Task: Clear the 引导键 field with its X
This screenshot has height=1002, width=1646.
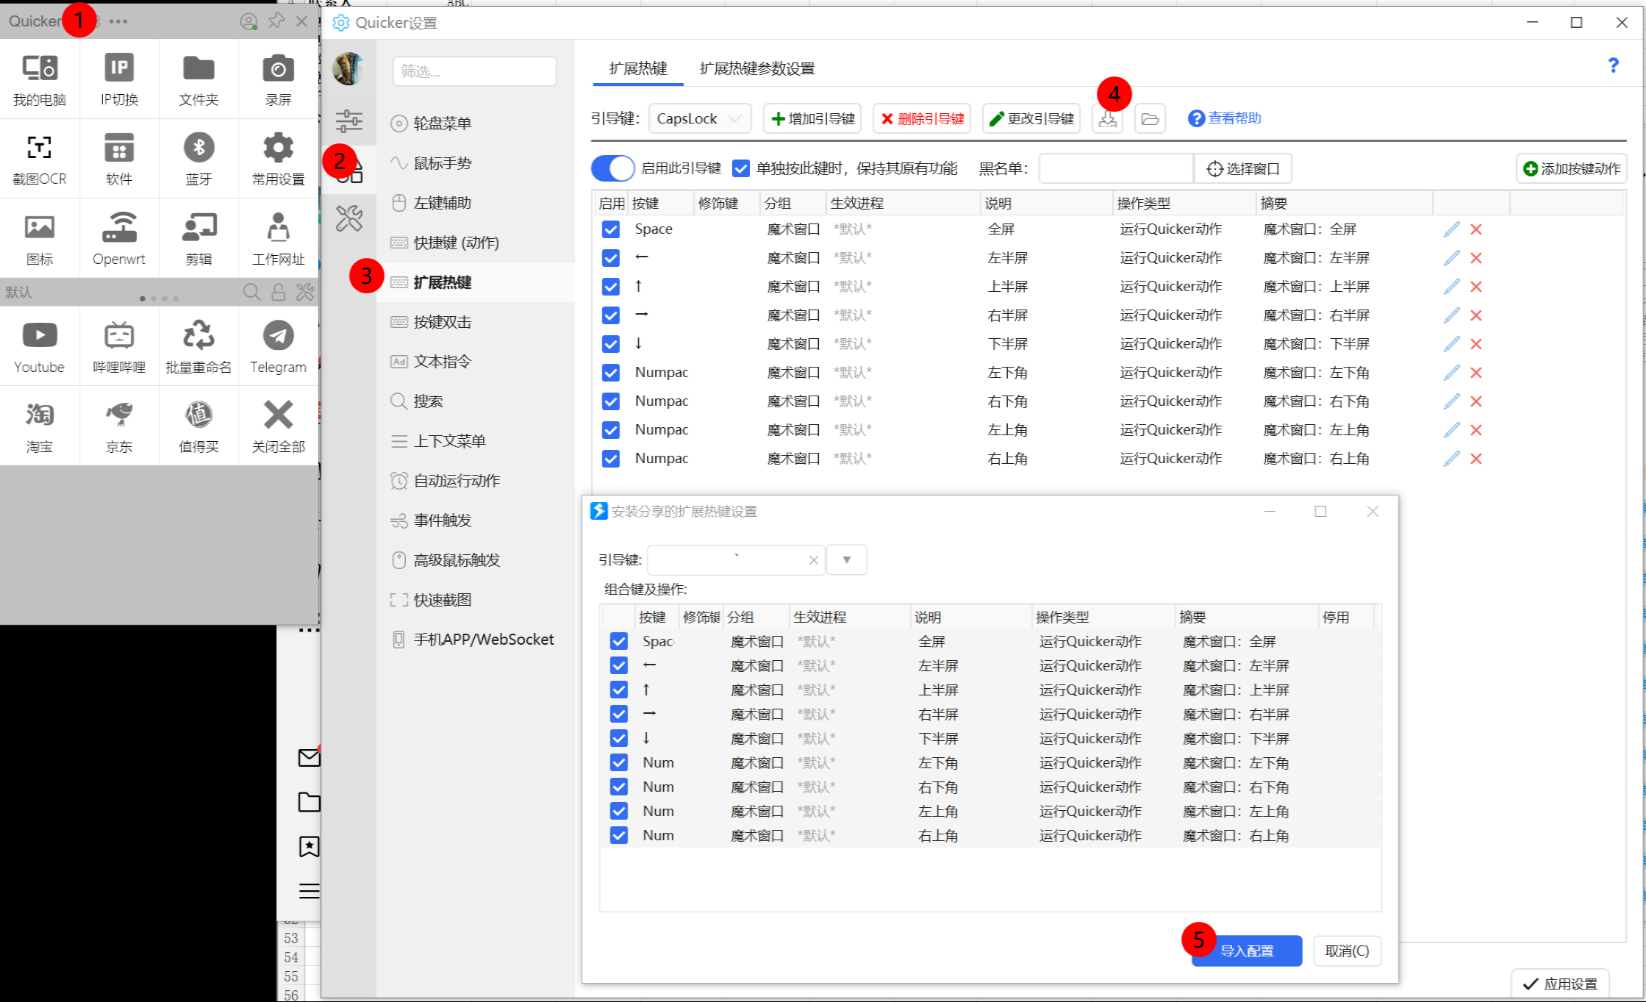Action: (814, 560)
